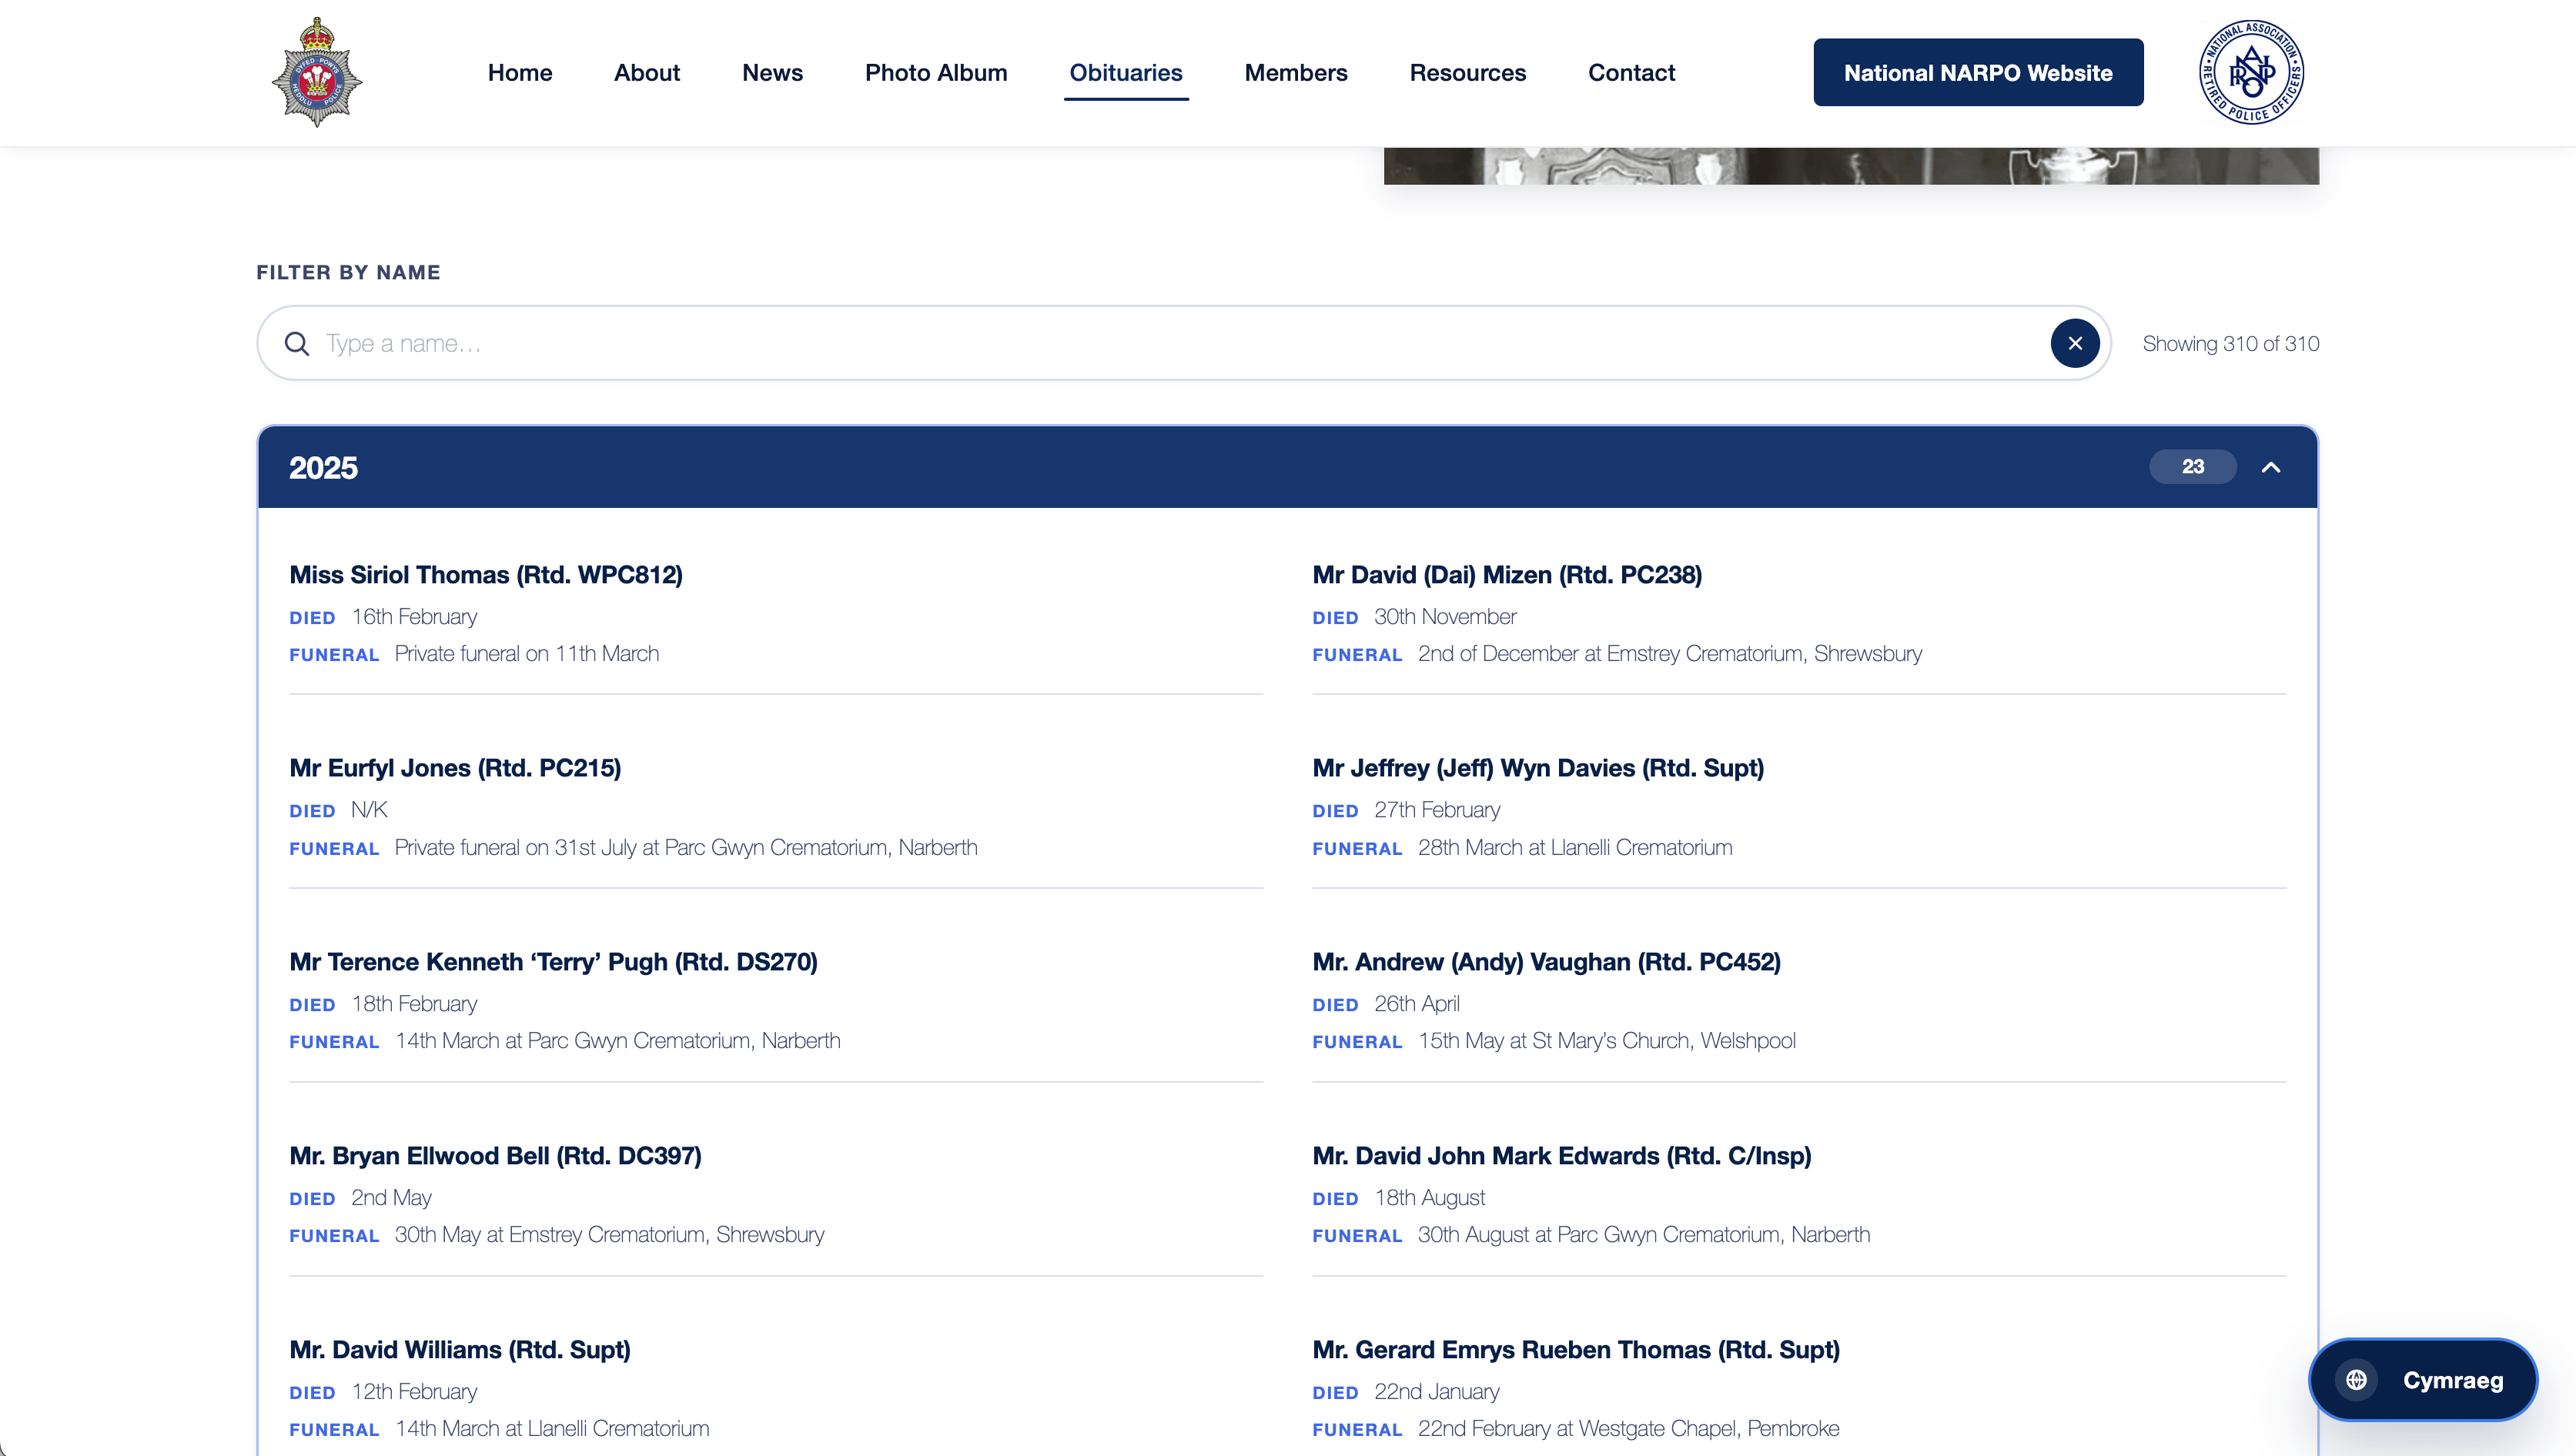The image size is (2576, 1456).
Task: Select Miss Siriol Thomas (Rtd. WPC812) entry
Action: [x=487, y=575]
